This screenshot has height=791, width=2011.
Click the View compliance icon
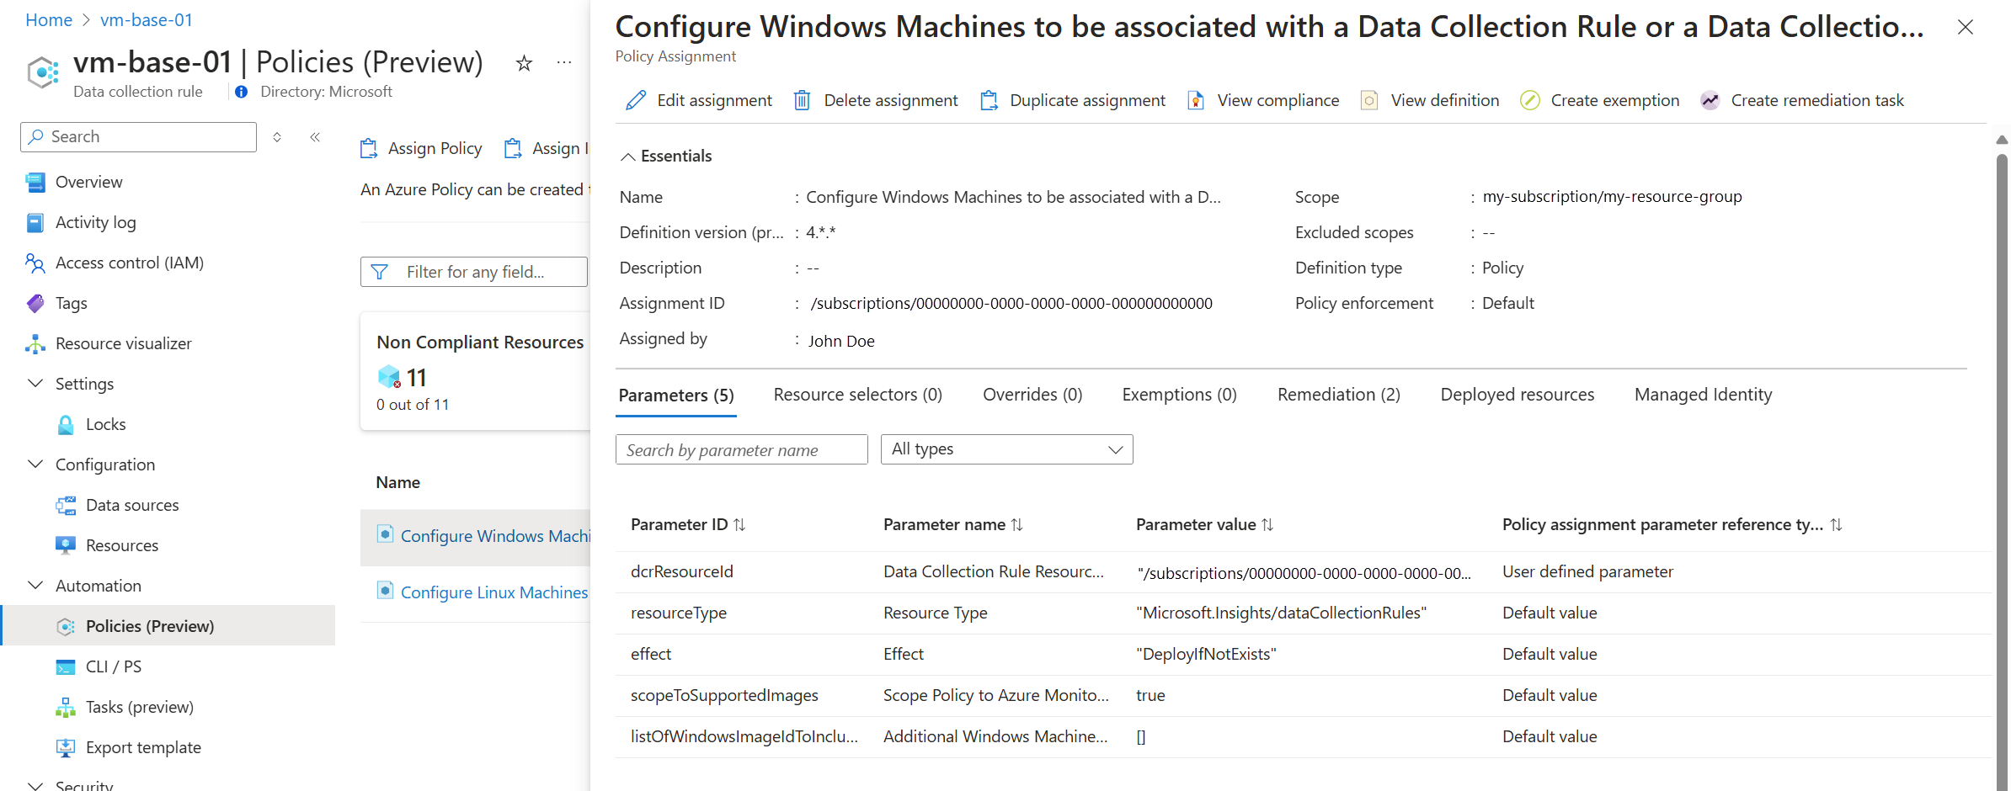pos(1195,101)
